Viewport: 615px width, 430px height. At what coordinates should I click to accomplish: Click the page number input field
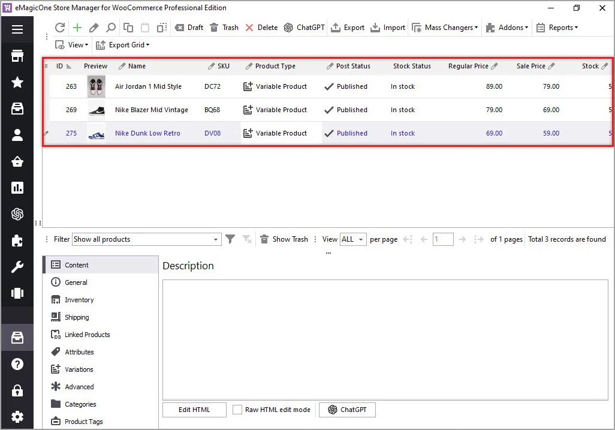pyautogui.click(x=443, y=239)
